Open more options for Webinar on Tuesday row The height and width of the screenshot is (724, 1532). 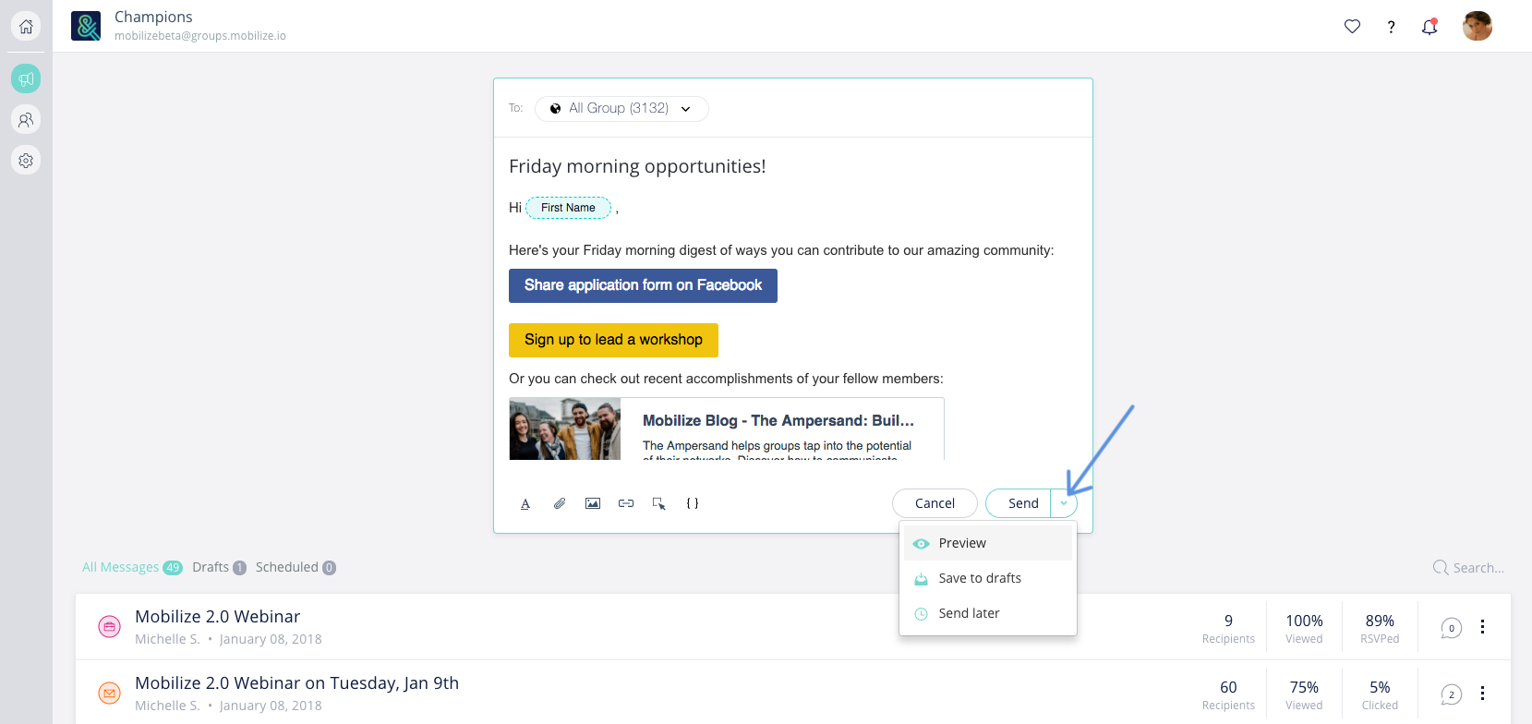1482,694
